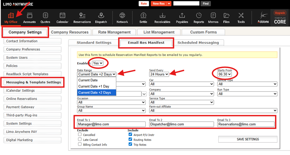Open the Dispatch icon
The height and width of the screenshot is (155, 290).
tap(101, 17)
